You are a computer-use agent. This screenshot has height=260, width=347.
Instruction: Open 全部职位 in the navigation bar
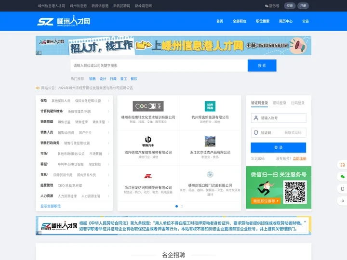240,21
